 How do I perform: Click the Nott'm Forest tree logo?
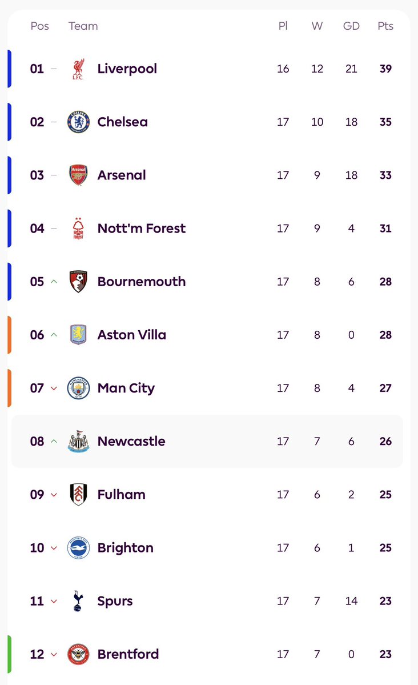pyautogui.click(x=78, y=229)
